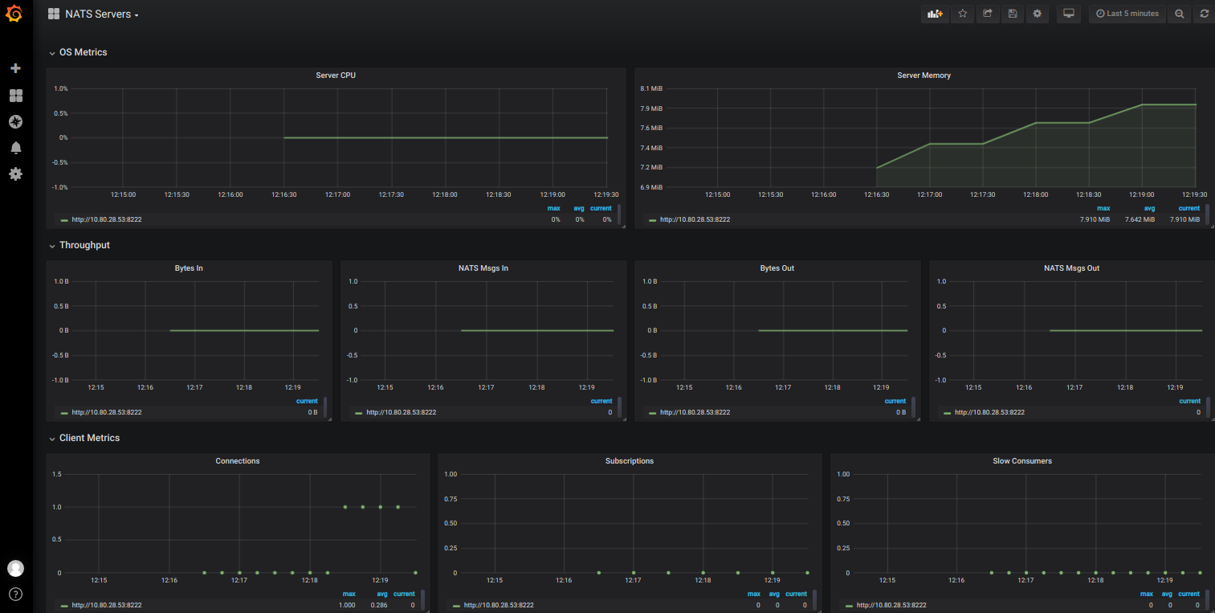Viewport: 1215px width, 613px height.
Task: Open Alerting via the bell icon
Action: pos(15,148)
